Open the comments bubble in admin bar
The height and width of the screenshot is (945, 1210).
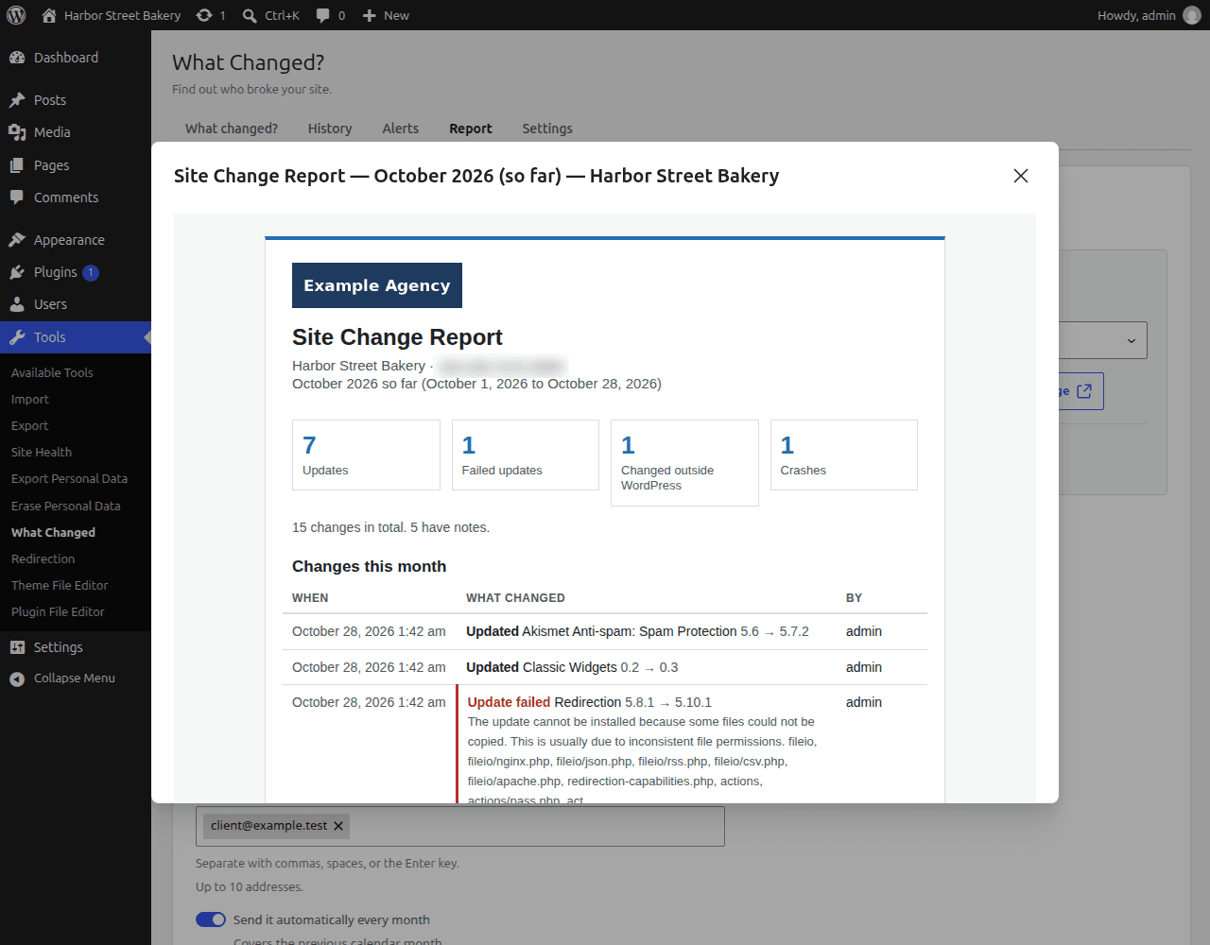pos(330,15)
